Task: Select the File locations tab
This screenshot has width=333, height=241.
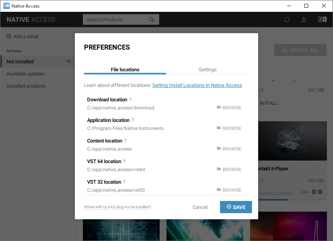Action: click(x=125, y=69)
